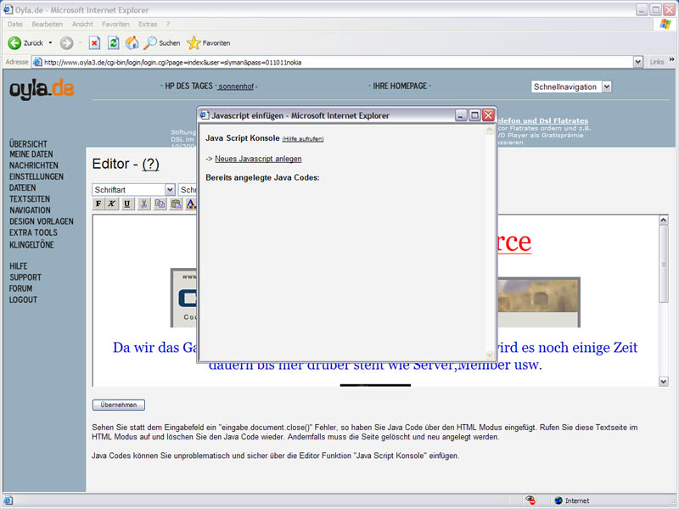The width and height of the screenshot is (679, 509).
Task: Click editor scrollbar down arrow
Action: coord(664,381)
